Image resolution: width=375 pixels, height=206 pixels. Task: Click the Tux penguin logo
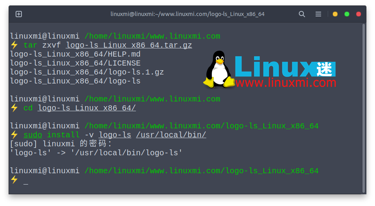point(219,69)
